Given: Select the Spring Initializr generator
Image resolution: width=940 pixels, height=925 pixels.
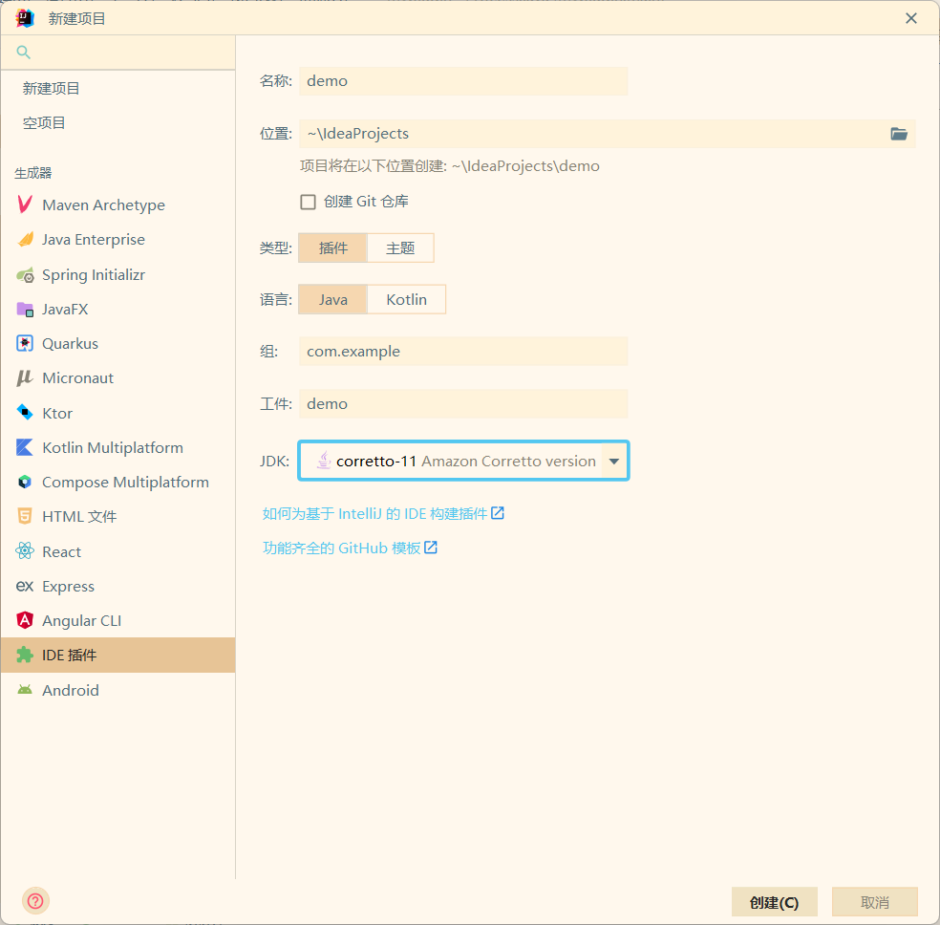Looking at the screenshot, I should (117, 274).
